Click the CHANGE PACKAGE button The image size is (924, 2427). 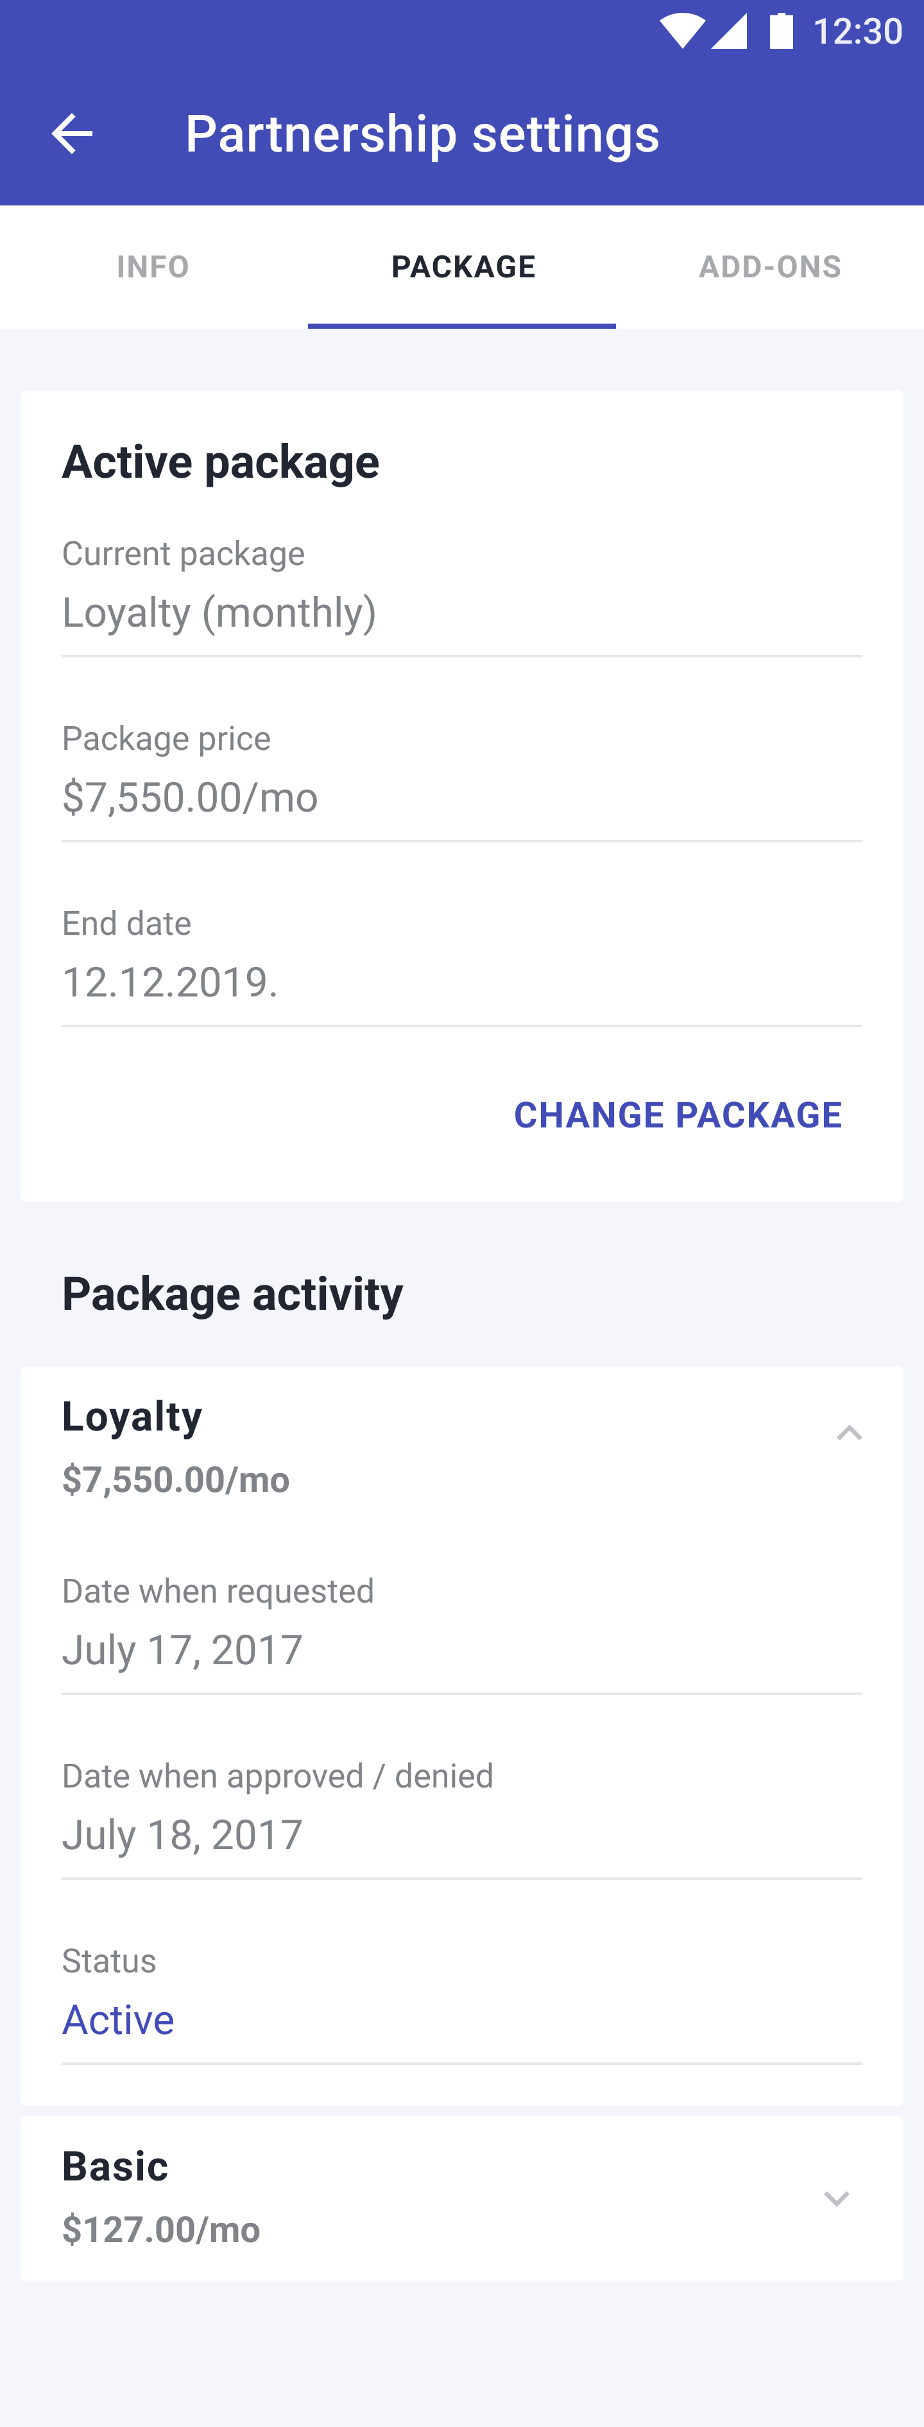click(x=677, y=1115)
